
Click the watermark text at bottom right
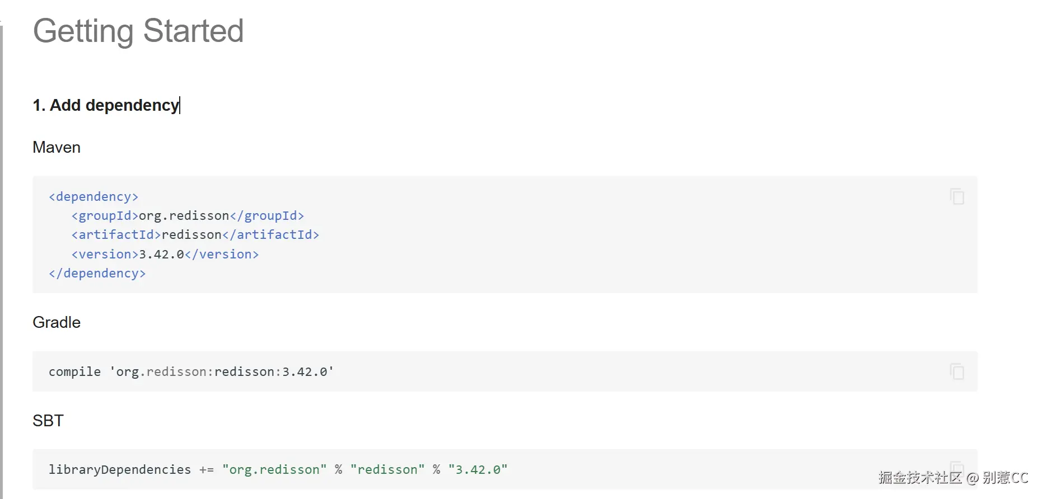pos(954,478)
